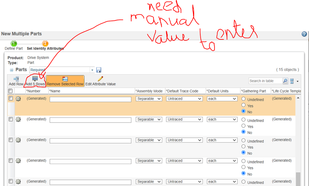309x186 pixels.
Task: Click the Add 5 Rows icon
Action: [35, 79]
